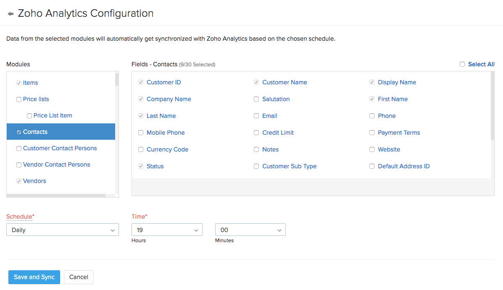
Task: Uncheck the Vendors module
Action: (18, 181)
